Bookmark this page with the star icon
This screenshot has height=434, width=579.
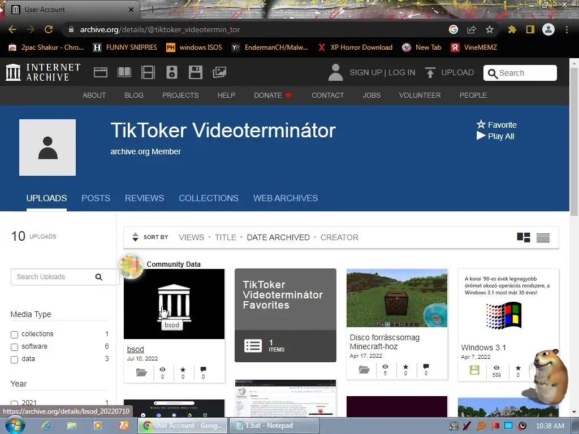tap(489, 29)
